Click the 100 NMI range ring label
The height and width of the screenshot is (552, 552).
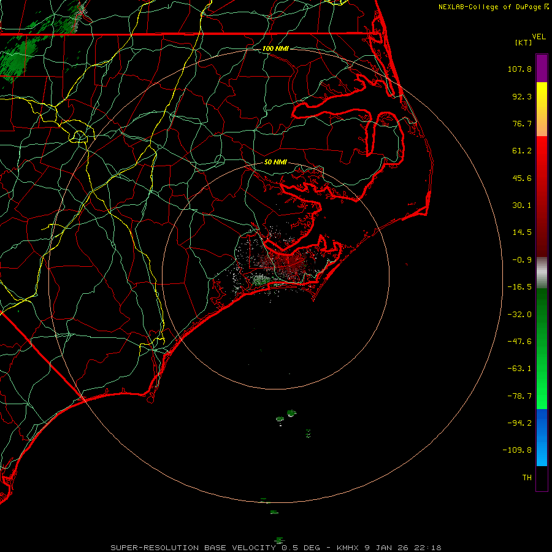click(275, 48)
